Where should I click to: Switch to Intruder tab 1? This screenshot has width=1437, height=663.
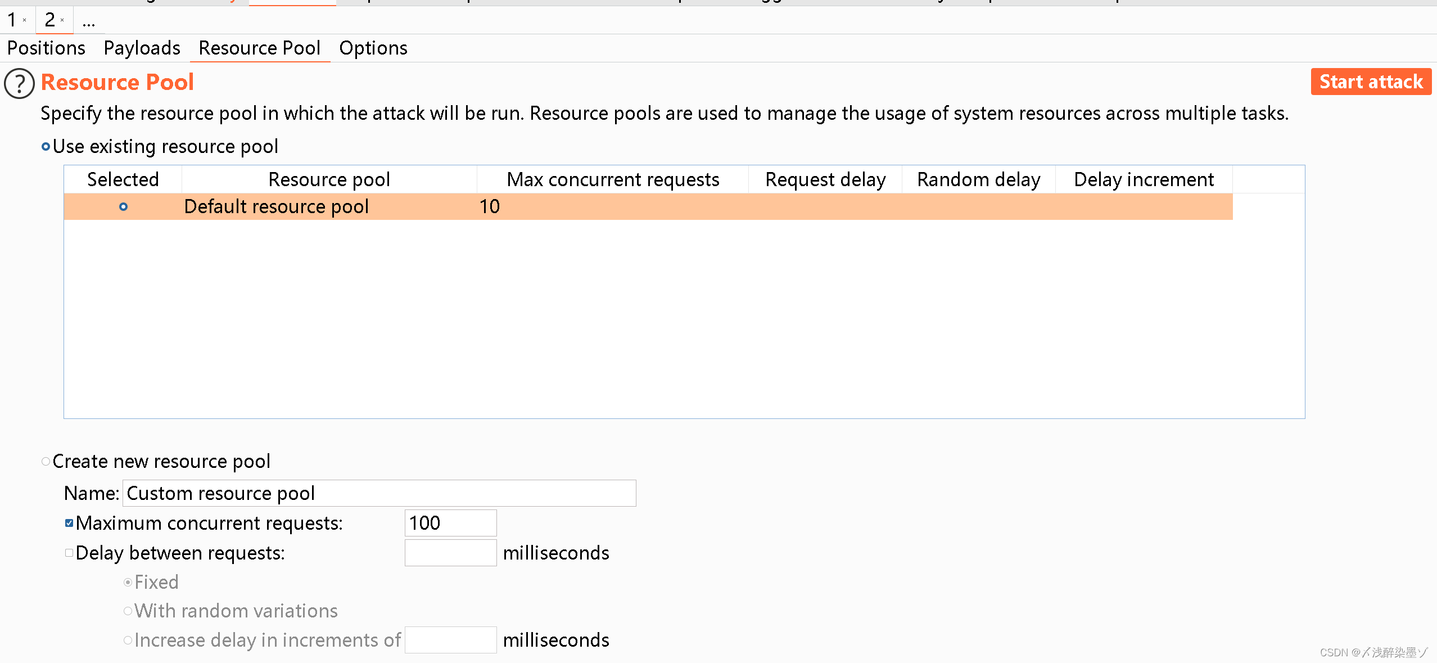[12, 20]
